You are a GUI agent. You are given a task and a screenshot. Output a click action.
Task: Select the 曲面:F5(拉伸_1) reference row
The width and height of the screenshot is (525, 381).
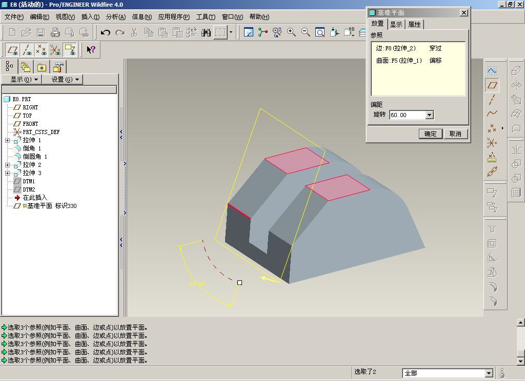418,61
